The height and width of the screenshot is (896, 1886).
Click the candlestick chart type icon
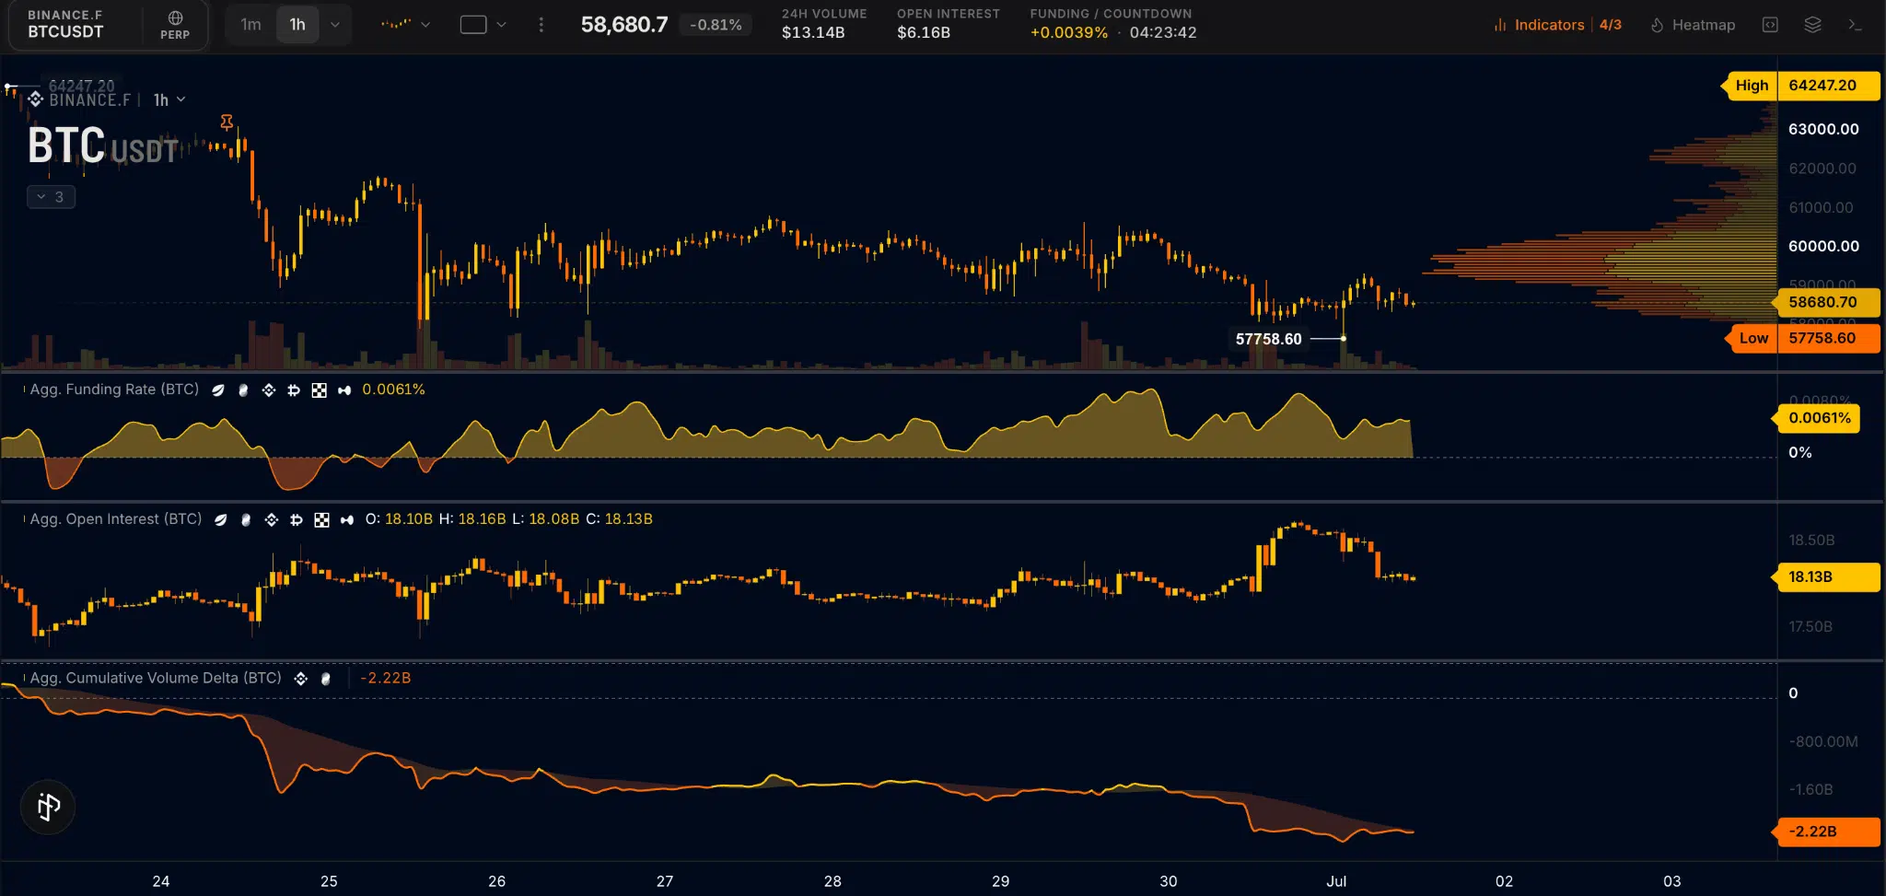(396, 25)
